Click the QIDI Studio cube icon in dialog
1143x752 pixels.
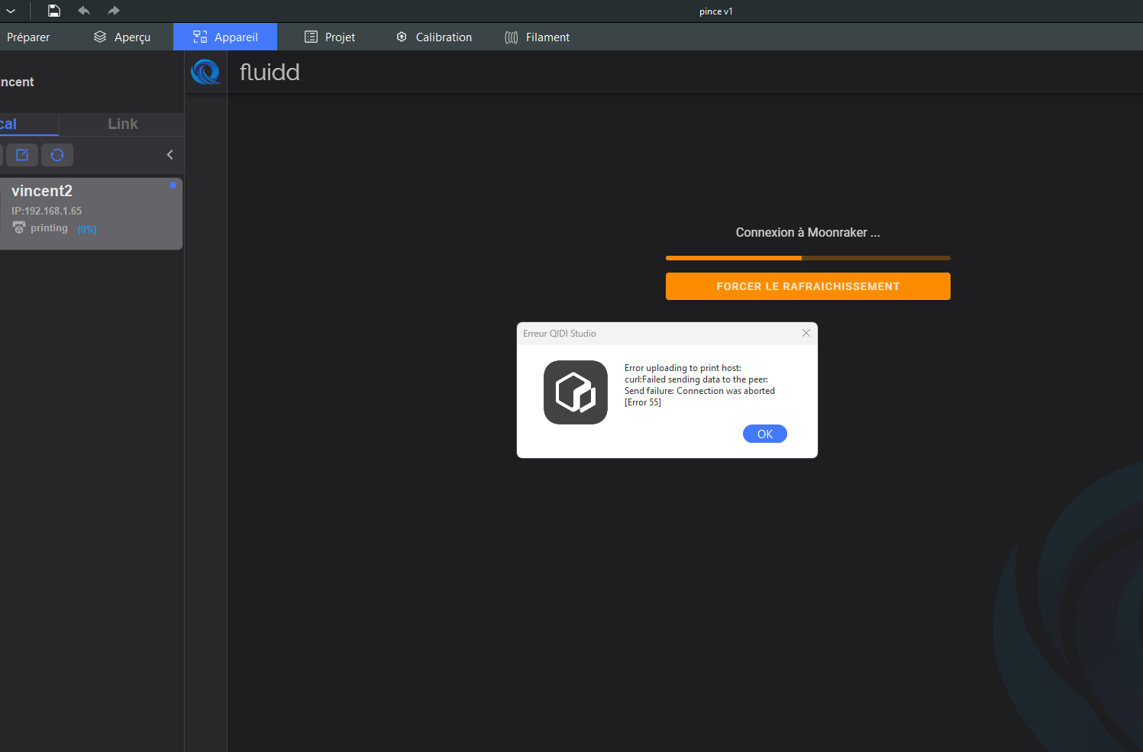(576, 392)
